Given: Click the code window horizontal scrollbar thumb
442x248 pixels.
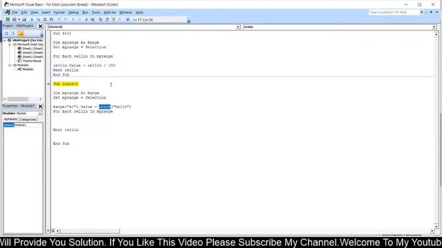Looking at the screenshot, I should 90,231.
